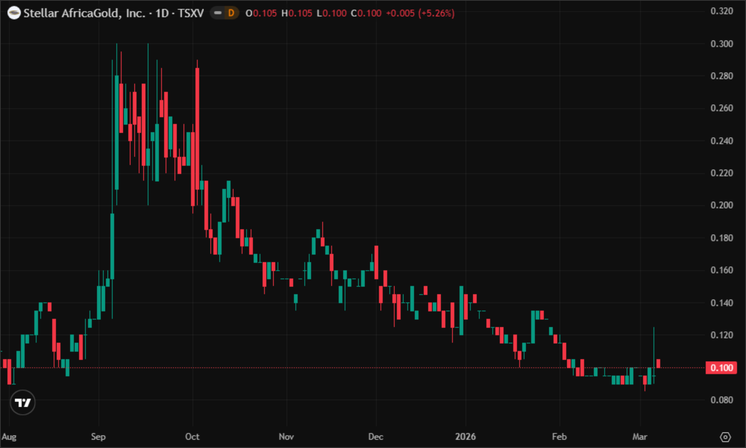The height and width of the screenshot is (448, 746).
Task: Click the Oct label on time axis
Action: pos(192,437)
